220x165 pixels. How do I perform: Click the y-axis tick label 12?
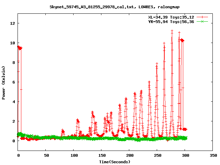click(12, 23)
